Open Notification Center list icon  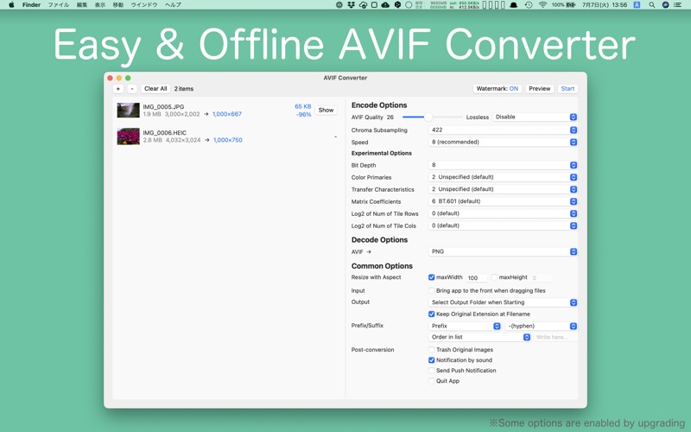click(x=678, y=5)
